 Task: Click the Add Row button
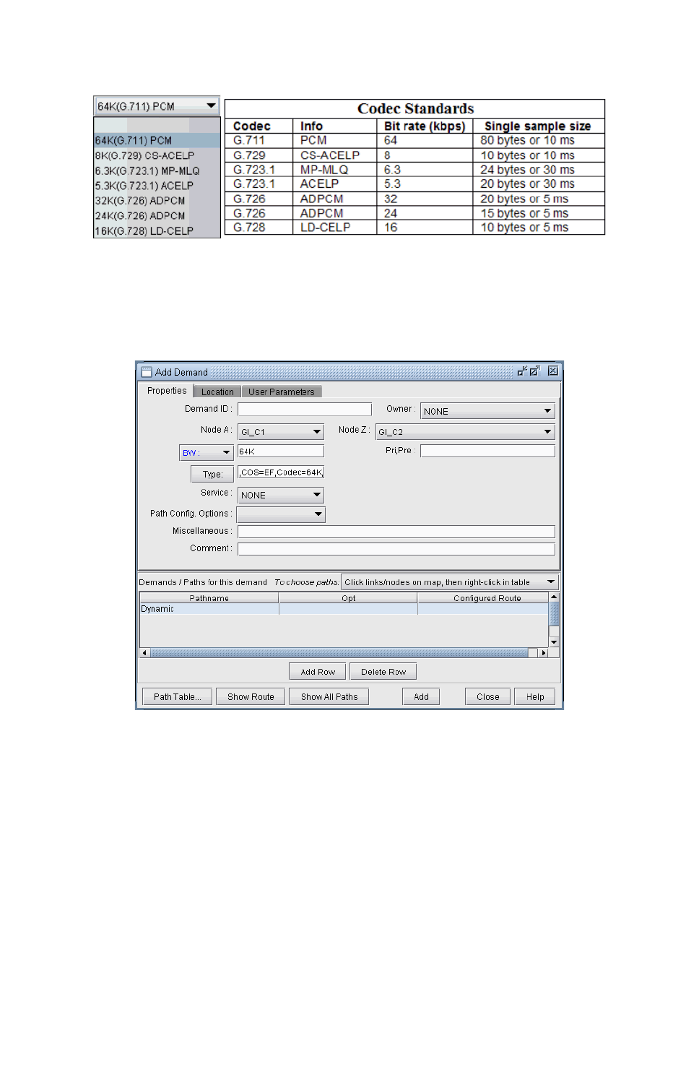[318, 672]
